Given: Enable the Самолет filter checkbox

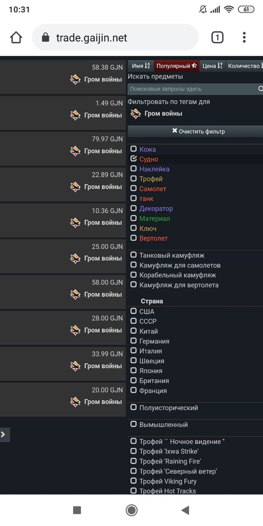Looking at the screenshot, I should click(x=134, y=189).
